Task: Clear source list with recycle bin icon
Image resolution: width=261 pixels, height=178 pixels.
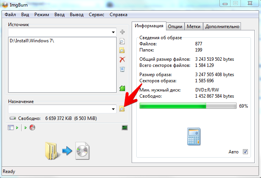Action: click(x=122, y=69)
